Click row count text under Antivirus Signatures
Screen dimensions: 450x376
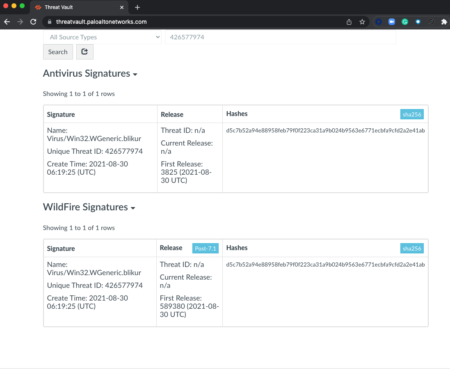[79, 94]
